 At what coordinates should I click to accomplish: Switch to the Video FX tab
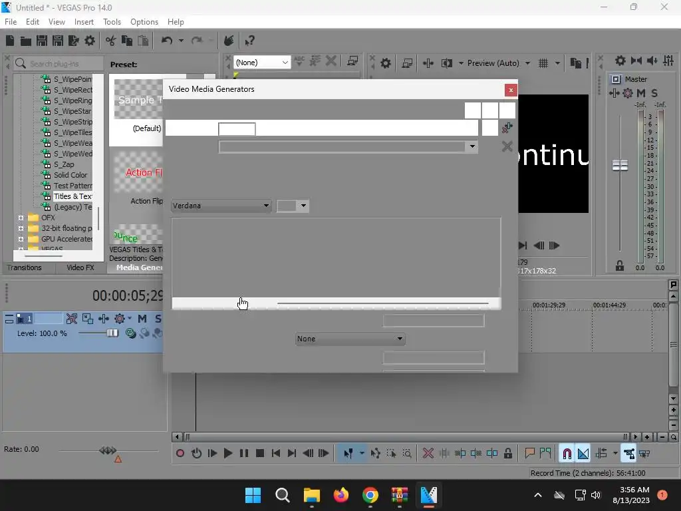click(x=80, y=267)
